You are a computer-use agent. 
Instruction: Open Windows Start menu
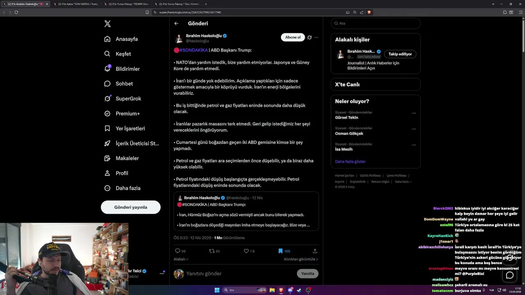pos(217,290)
